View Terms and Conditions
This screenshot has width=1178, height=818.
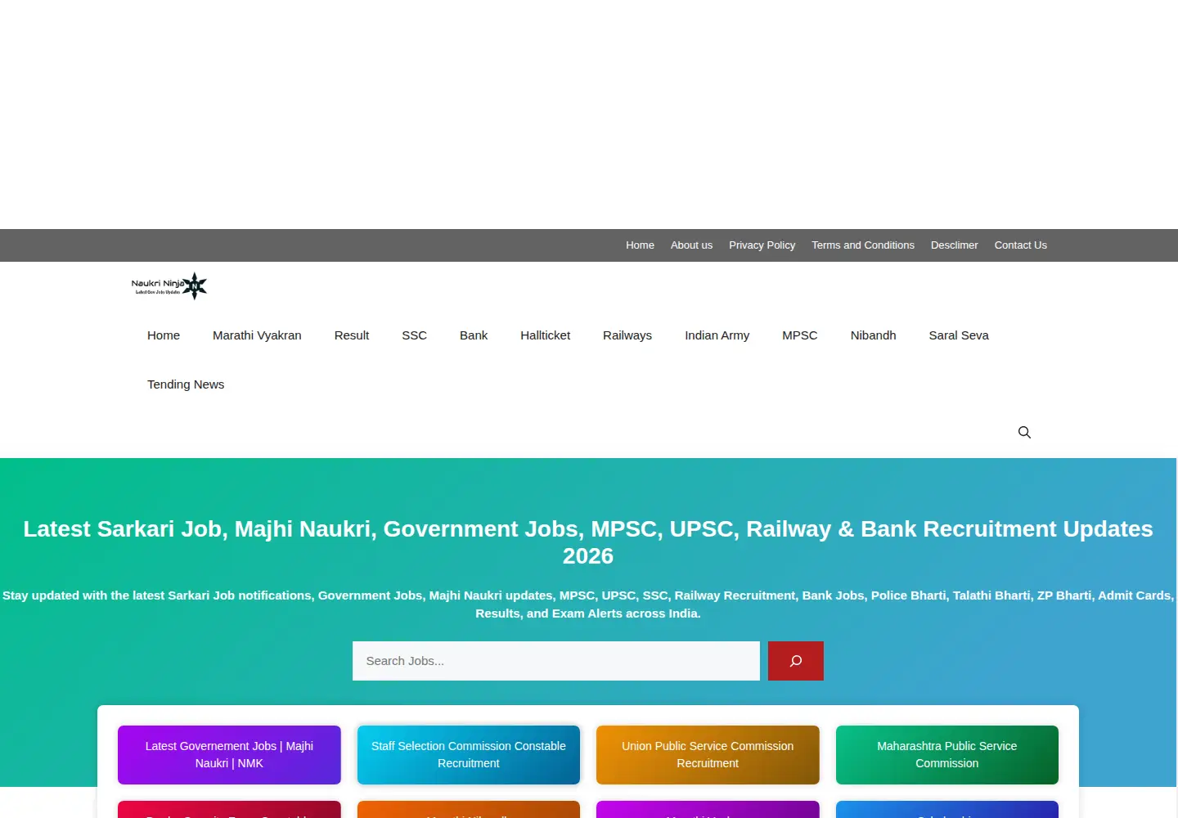(863, 245)
